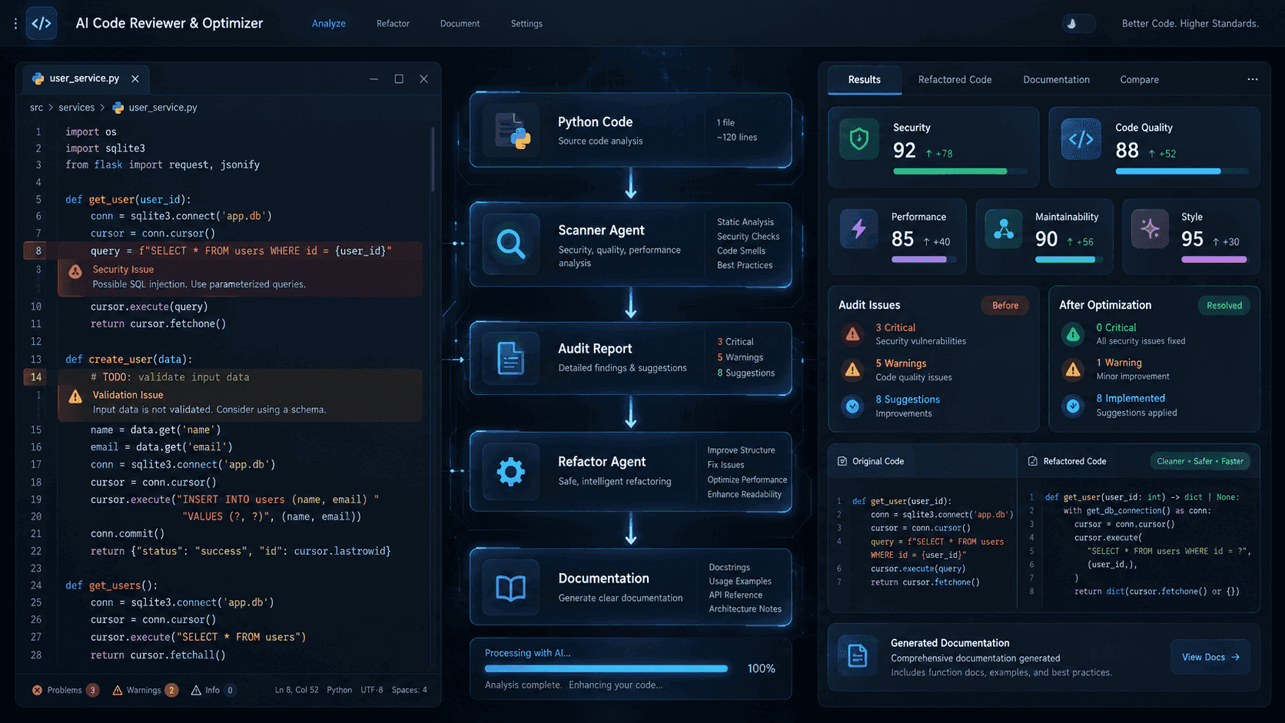
Task: Click the Maintainability nodes icon
Action: click(1004, 228)
